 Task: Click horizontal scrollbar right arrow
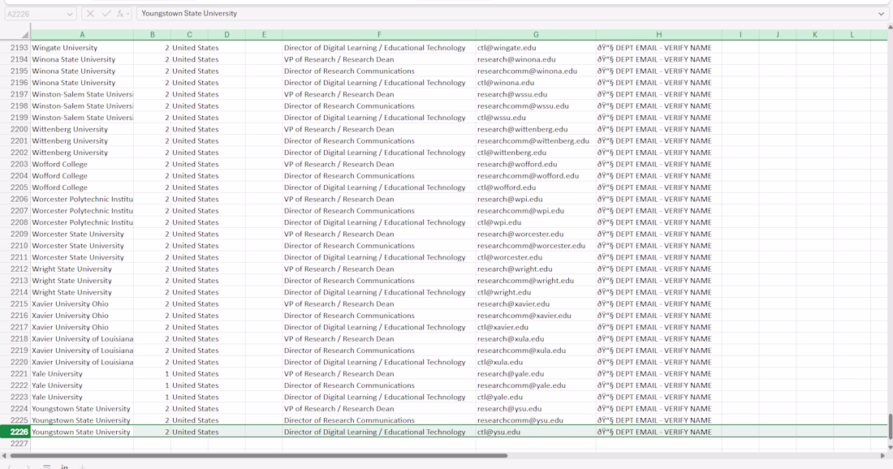point(882,455)
